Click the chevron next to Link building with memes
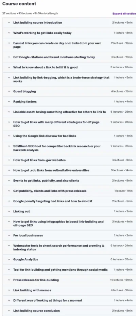136x316 pixels. 9,290
